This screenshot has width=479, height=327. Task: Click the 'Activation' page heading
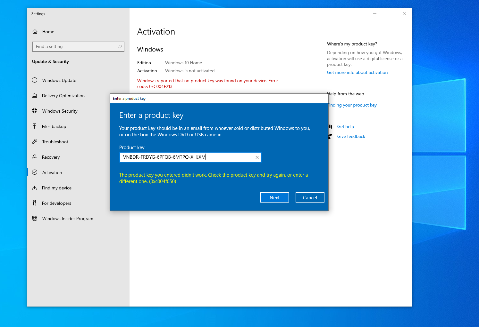pyautogui.click(x=156, y=32)
